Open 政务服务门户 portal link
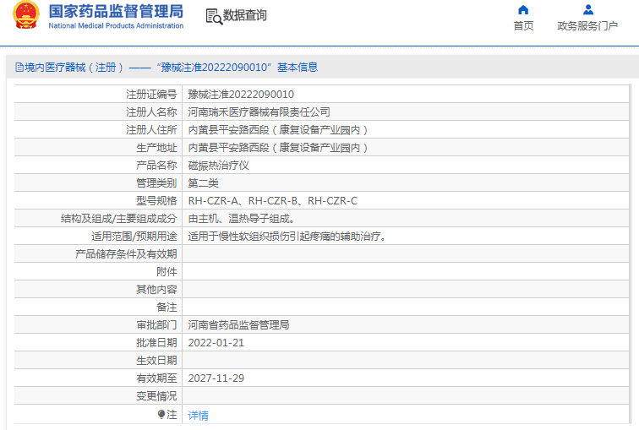This screenshot has height=430, width=639. 587,25
